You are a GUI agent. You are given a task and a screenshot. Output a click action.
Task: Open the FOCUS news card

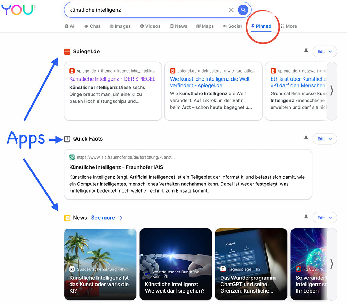point(309,264)
